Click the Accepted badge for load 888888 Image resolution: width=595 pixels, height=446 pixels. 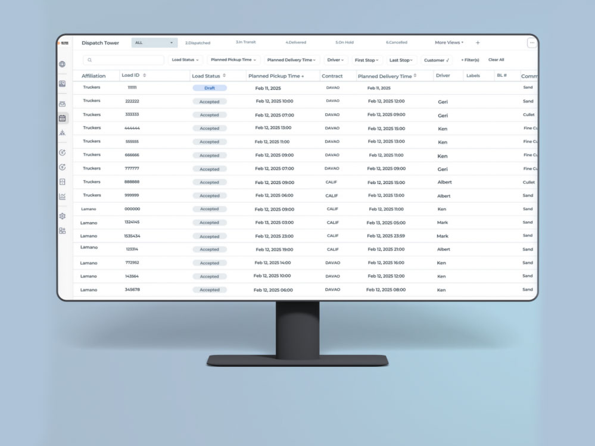tap(210, 182)
